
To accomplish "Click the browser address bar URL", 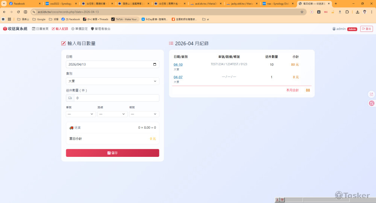I will 68,12.
